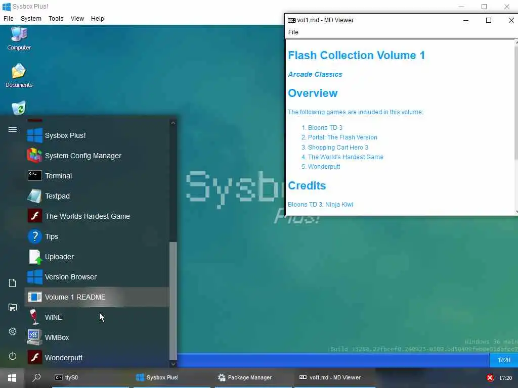518x388 pixels.
Task: Click the inner blue 17:20 clock
Action: tap(504, 360)
